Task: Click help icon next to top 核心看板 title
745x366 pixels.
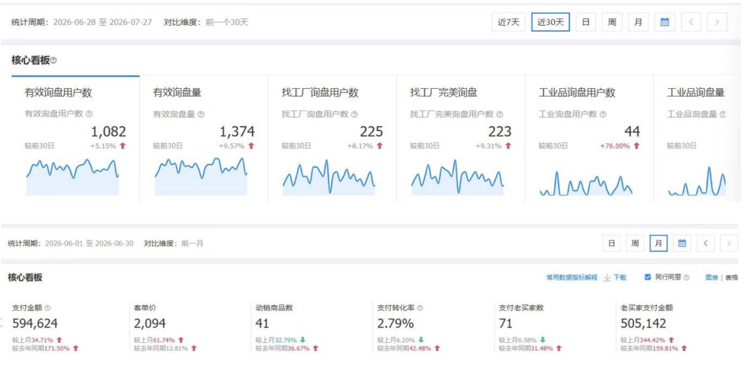Action: click(x=53, y=61)
